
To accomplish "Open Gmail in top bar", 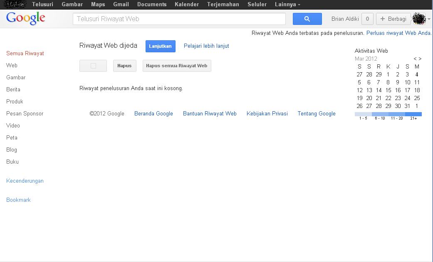I will 121,5.
